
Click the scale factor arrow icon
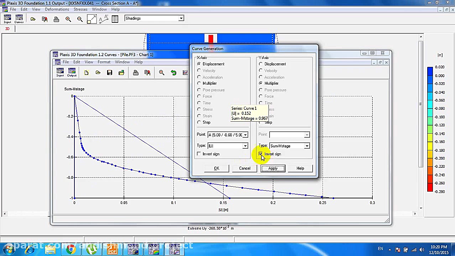(x=91, y=19)
